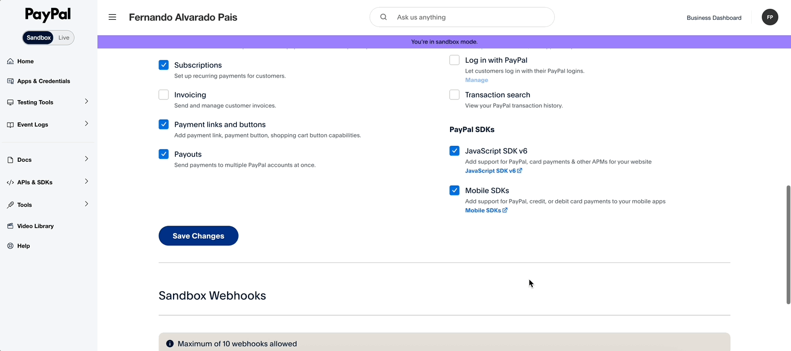Image resolution: width=791 pixels, height=351 pixels.
Task: Open the hamburger menu icon
Action: point(112,17)
